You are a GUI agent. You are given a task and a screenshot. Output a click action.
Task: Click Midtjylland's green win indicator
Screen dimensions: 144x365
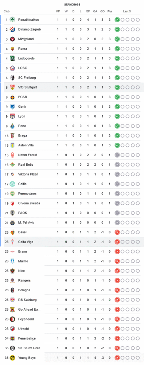pos(117,39)
